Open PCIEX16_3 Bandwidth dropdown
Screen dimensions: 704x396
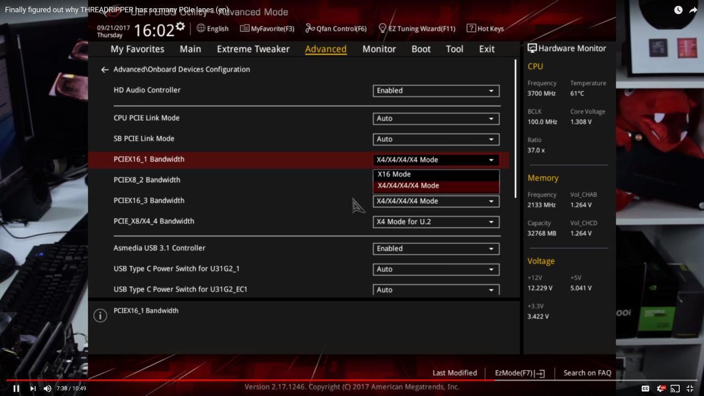436,201
